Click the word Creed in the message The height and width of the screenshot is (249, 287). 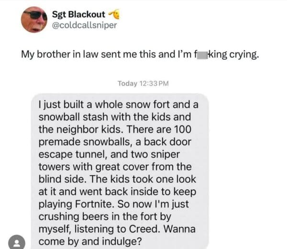point(144,229)
